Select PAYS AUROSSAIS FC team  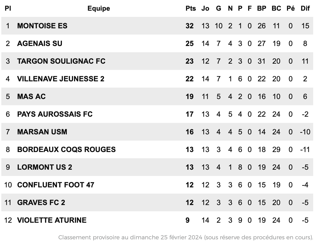pyautogui.click(x=55, y=114)
